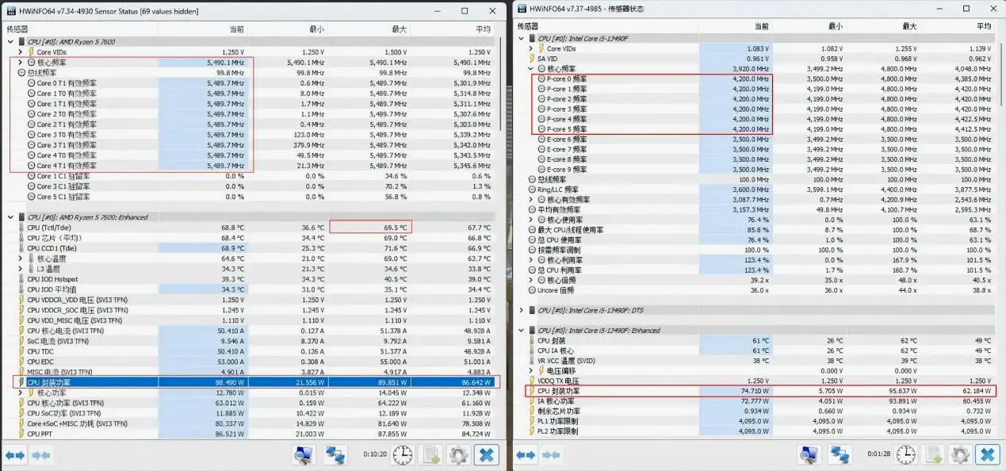Image resolution: width=1006 pixels, height=471 pixels.
Task: Click the clock reset icon in the Ryzen window
Action: 404,454
